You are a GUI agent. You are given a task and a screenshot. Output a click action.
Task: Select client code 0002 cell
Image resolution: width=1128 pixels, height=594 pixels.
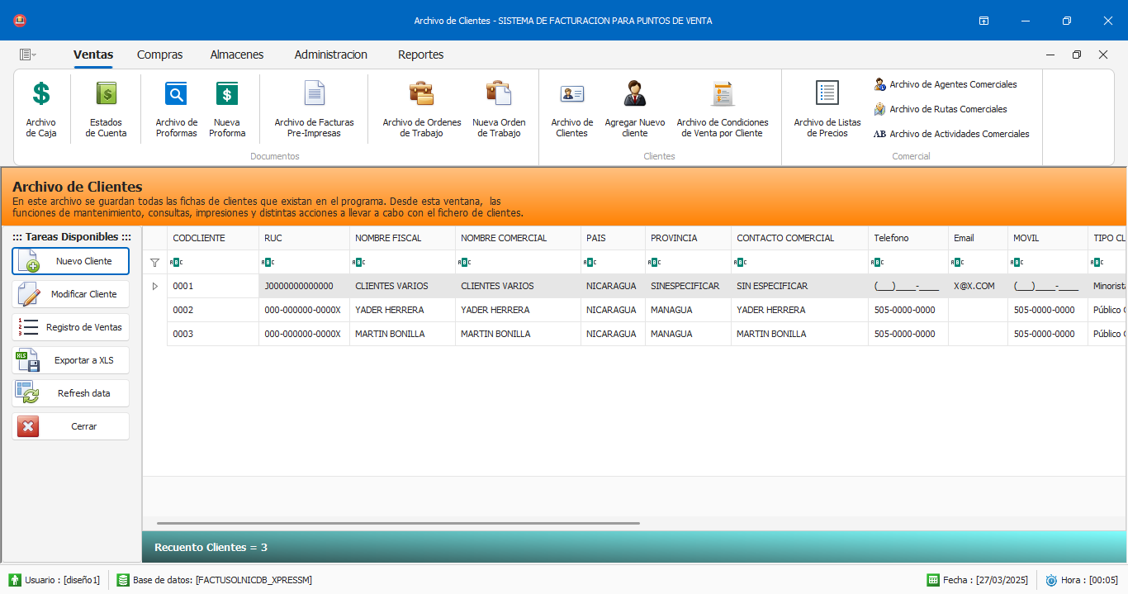(x=213, y=310)
